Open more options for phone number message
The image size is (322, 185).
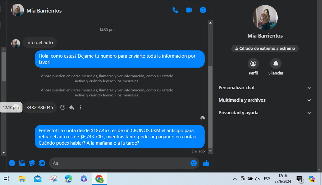[80, 107]
